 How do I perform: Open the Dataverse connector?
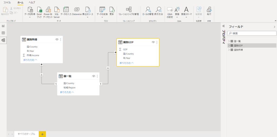(77, 9)
